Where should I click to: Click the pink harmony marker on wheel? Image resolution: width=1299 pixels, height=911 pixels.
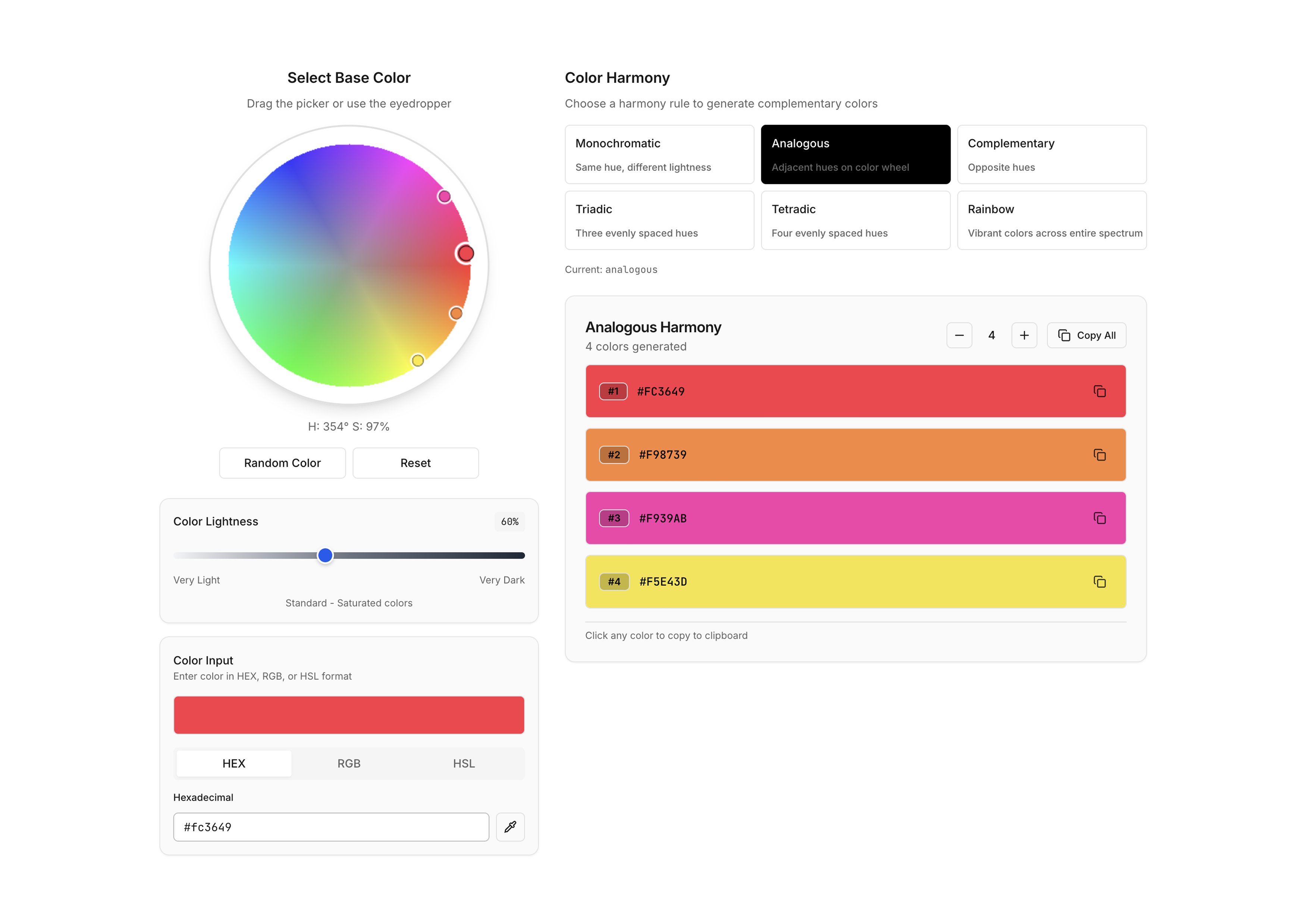444,197
